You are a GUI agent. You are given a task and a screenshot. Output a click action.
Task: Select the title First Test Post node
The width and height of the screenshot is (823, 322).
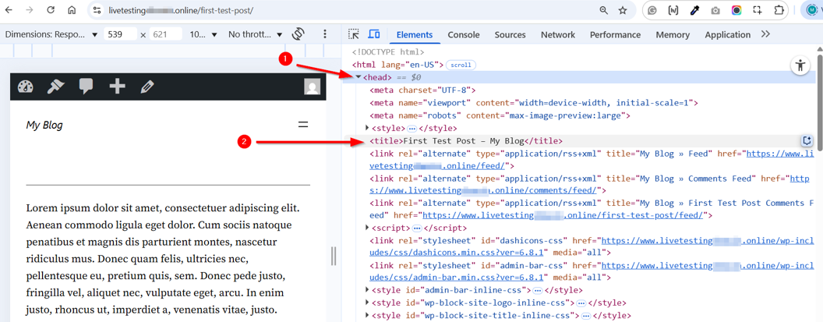(x=466, y=141)
